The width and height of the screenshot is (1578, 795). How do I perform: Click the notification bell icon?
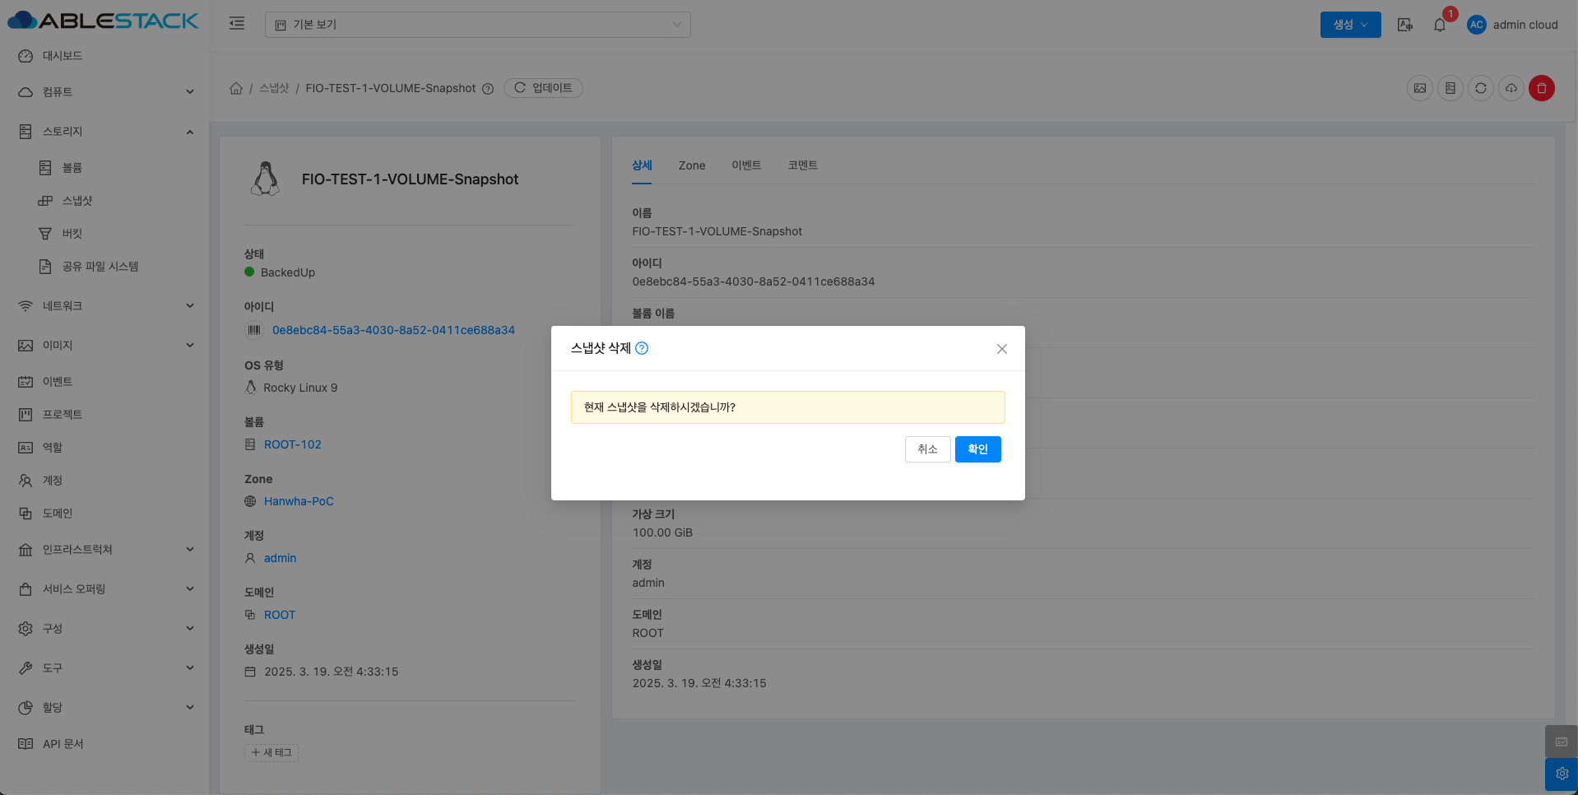(x=1439, y=25)
